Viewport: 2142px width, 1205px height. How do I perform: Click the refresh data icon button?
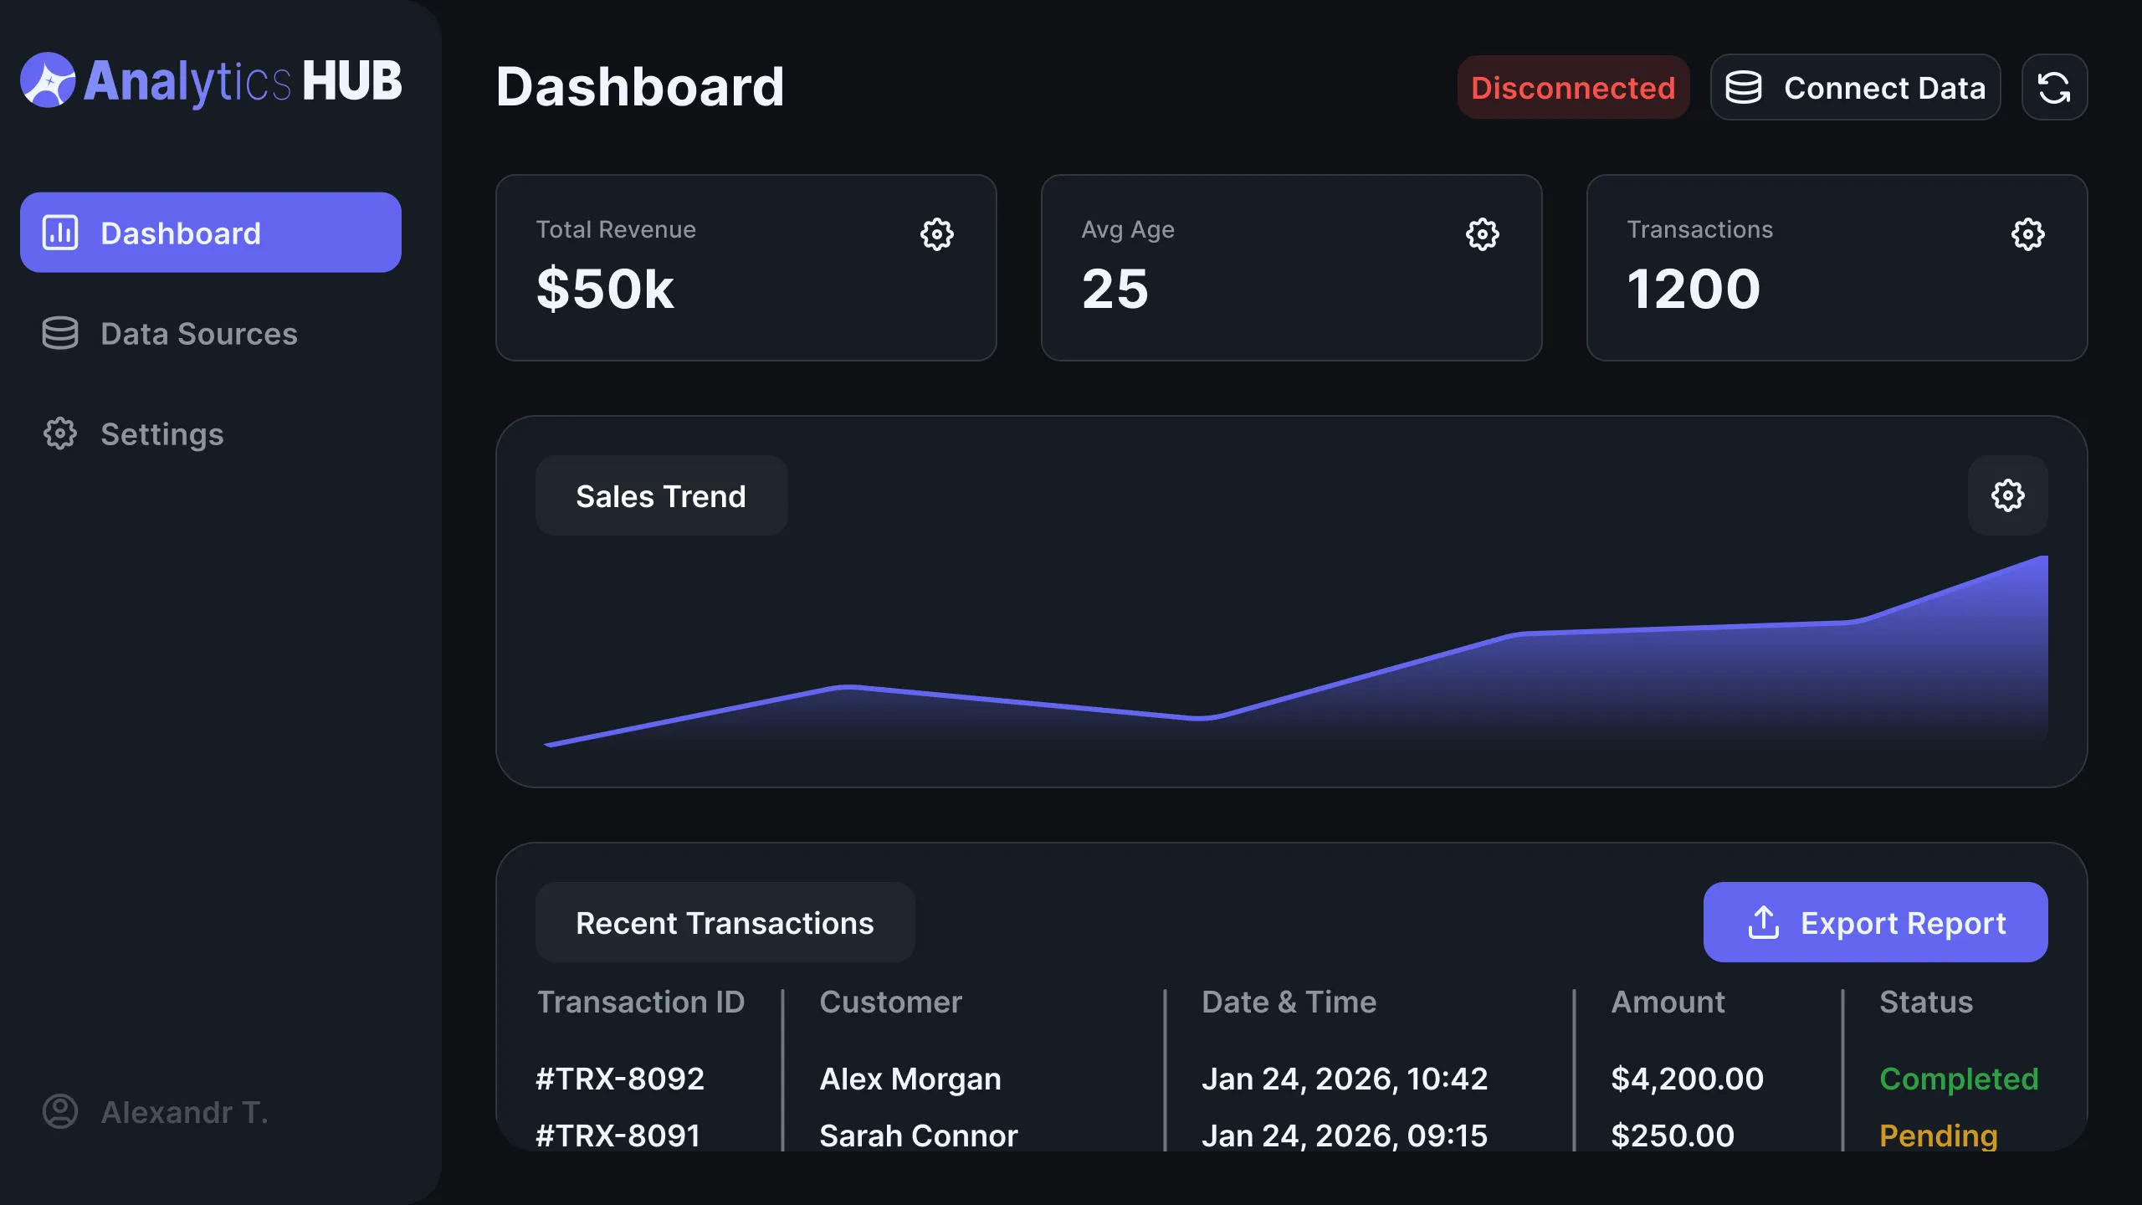coord(2054,88)
